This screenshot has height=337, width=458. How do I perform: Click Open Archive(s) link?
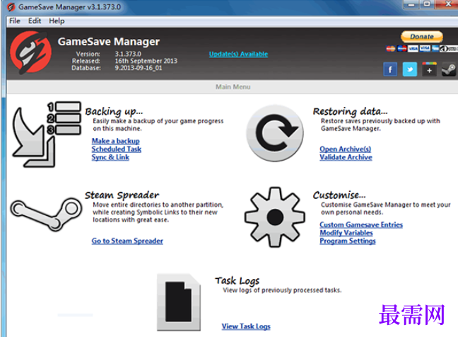coord(345,149)
